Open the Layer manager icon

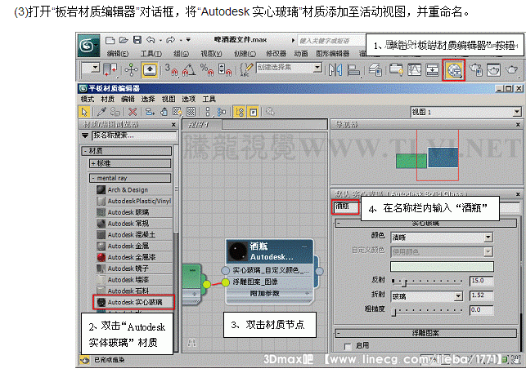(375, 69)
